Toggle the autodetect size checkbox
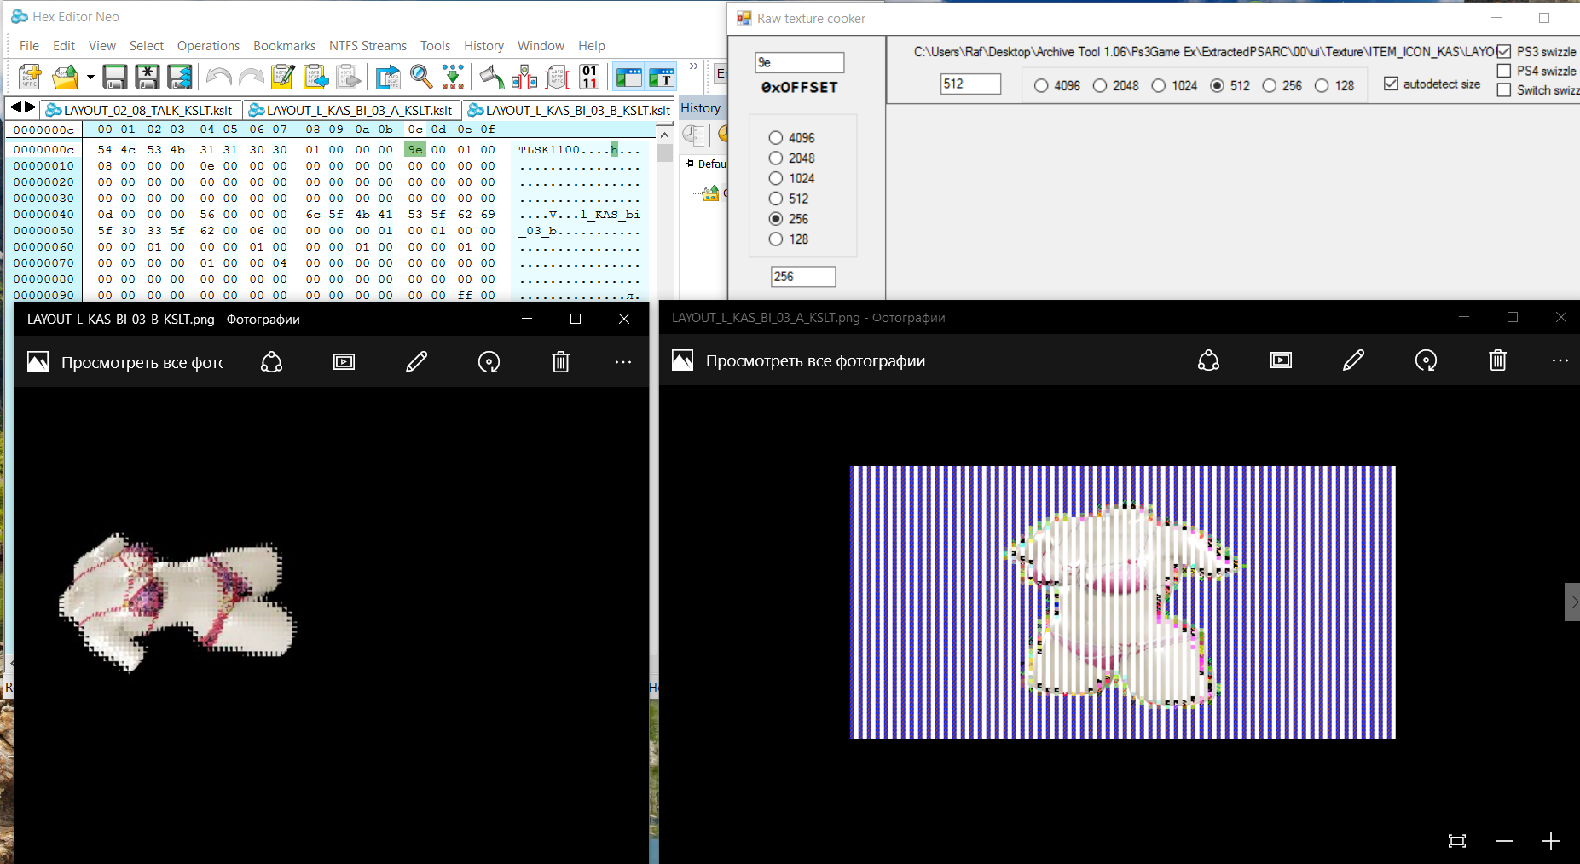 tap(1392, 84)
